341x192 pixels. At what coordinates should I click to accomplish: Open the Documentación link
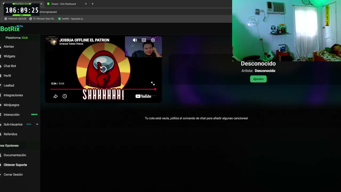[15, 155]
